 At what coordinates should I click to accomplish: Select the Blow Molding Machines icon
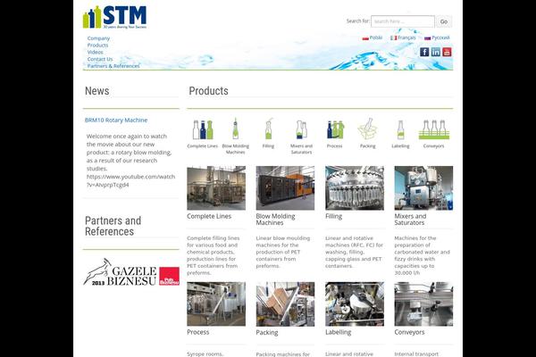tap(236, 129)
